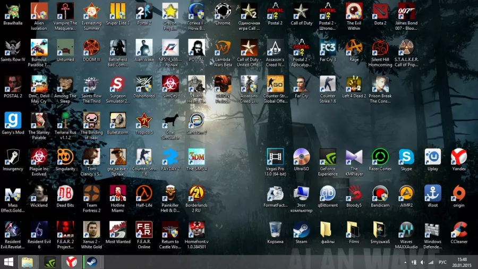The image size is (478, 269).
Task: Open the DOOM III shortcut
Action: (91, 48)
